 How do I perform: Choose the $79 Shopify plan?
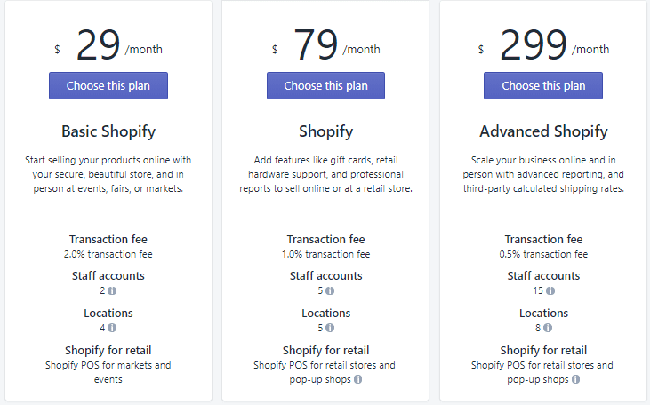(325, 86)
